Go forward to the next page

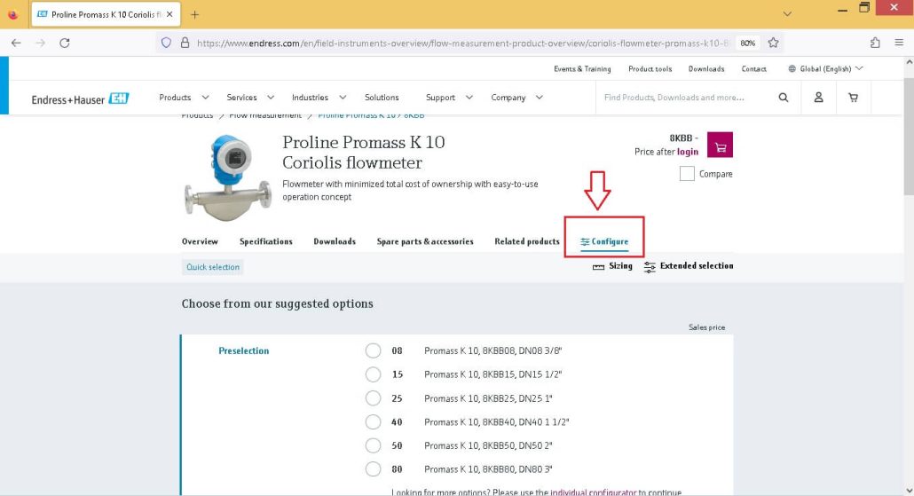point(40,43)
